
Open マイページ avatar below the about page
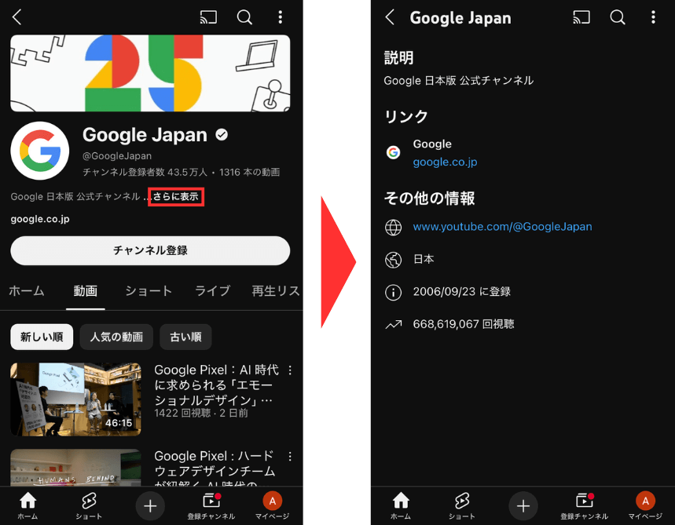645,505
